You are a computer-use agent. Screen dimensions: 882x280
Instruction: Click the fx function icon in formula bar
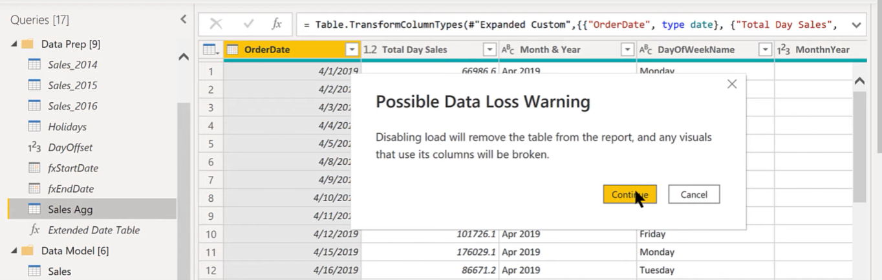[x=277, y=25]
